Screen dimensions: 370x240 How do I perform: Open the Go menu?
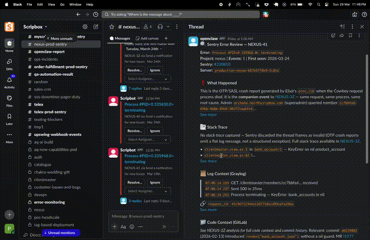(x=62, y=4)
